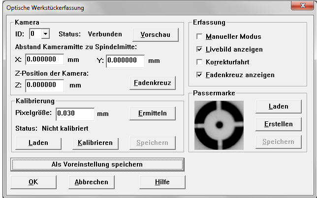The image size is (317, 198).
Task: Load calibration with Laden in Kalibrierung
Action: click(x=38, y=143)
